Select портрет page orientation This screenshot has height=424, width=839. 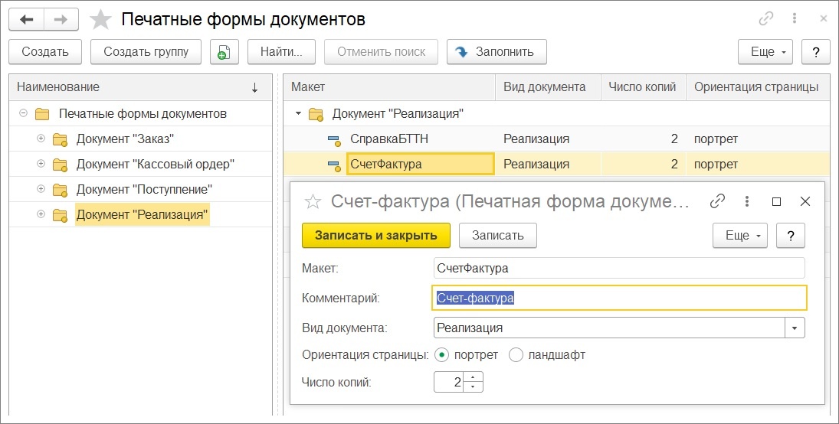tap(441, 355)
